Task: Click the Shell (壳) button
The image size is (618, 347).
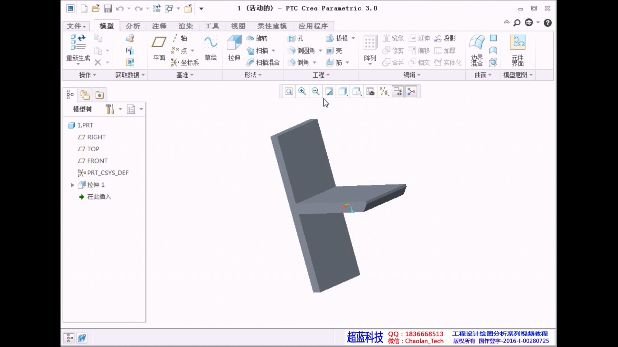Action: click(x=334, y=51)
